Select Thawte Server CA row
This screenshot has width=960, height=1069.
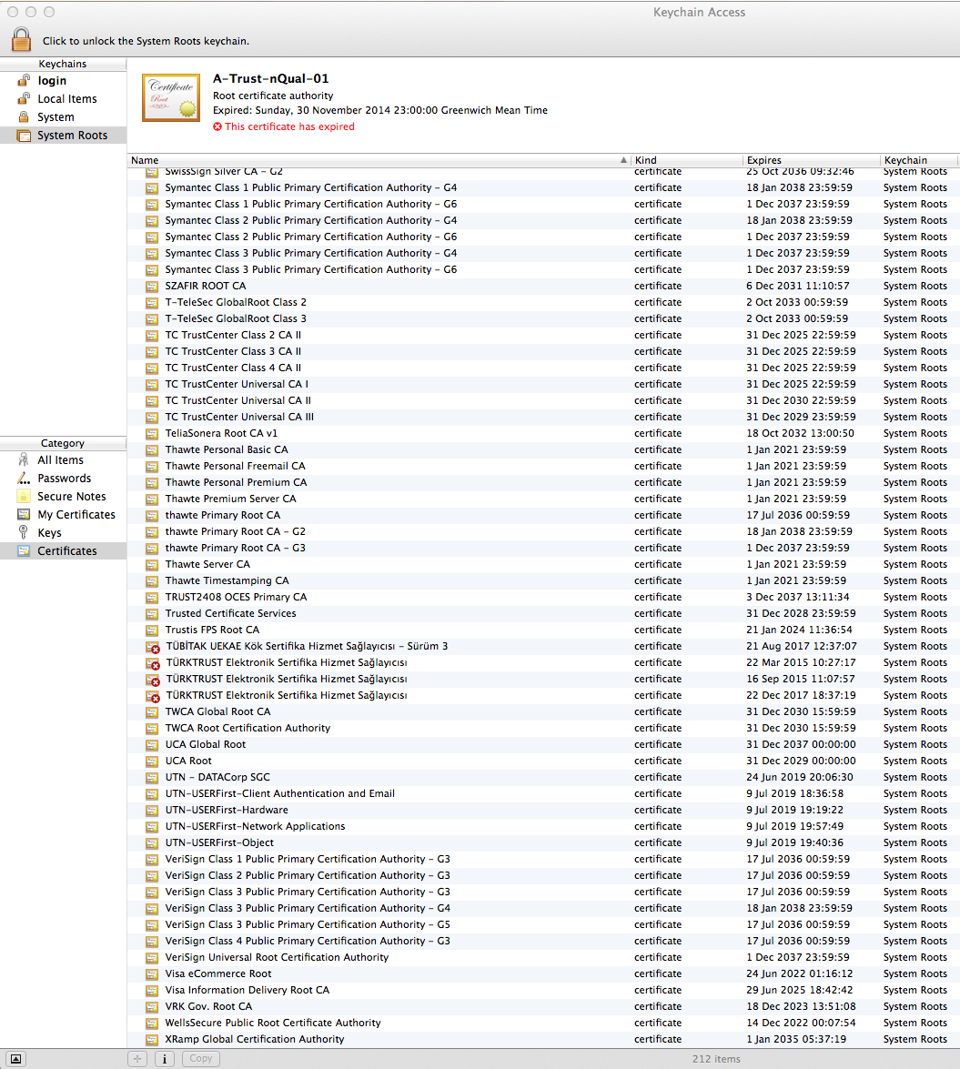coord(542,564)
